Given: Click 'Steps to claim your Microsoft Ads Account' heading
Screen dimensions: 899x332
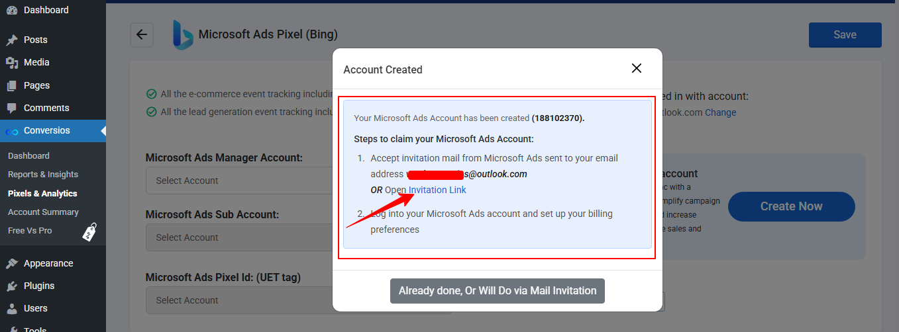Looking at the screenshot, I should (x=444, y=139).
